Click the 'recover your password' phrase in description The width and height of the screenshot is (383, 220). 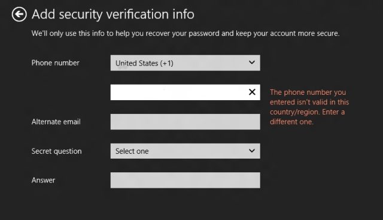click(x=183, y=33)
